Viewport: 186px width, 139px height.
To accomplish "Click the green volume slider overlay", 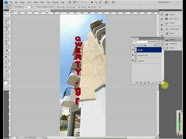I will point(179,122).
